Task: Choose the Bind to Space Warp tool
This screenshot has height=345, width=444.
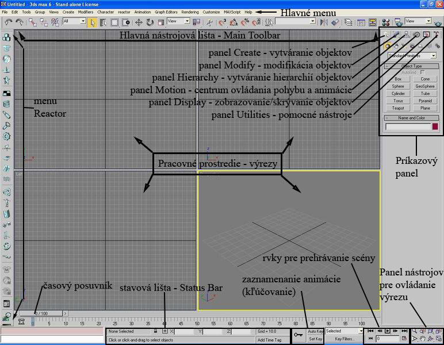Action: click(x=55, y=22)
